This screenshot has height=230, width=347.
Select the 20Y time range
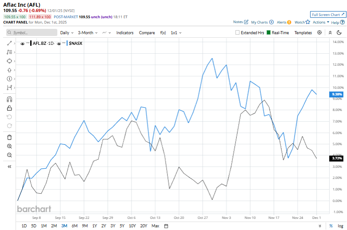(x=144, y=226)
